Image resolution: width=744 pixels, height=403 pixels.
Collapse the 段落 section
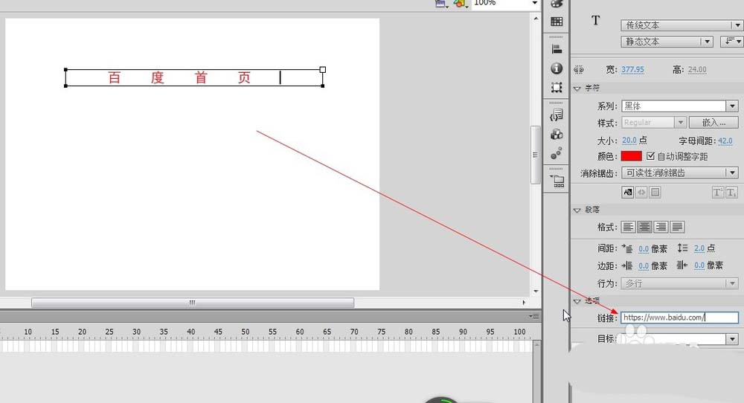577,210
